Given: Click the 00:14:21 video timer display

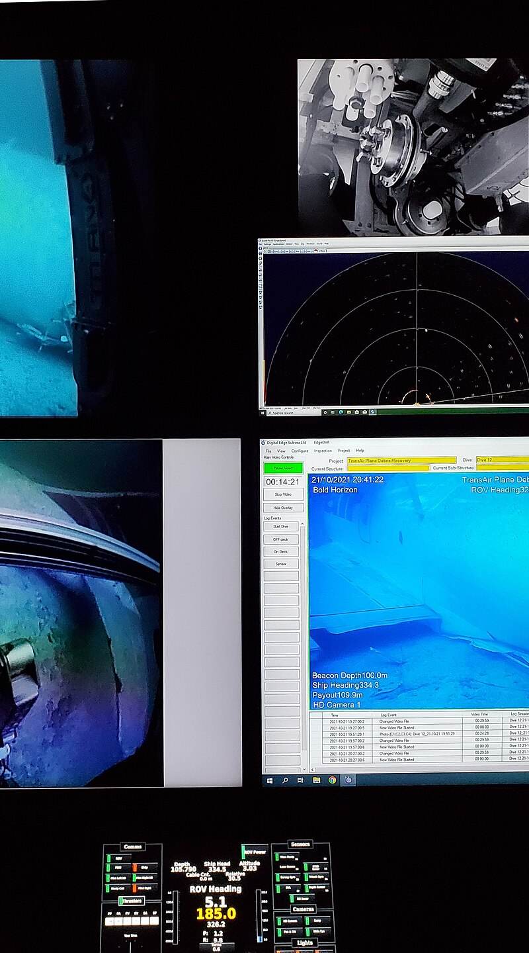Looking at the screenshot, I should pos(282,482).
